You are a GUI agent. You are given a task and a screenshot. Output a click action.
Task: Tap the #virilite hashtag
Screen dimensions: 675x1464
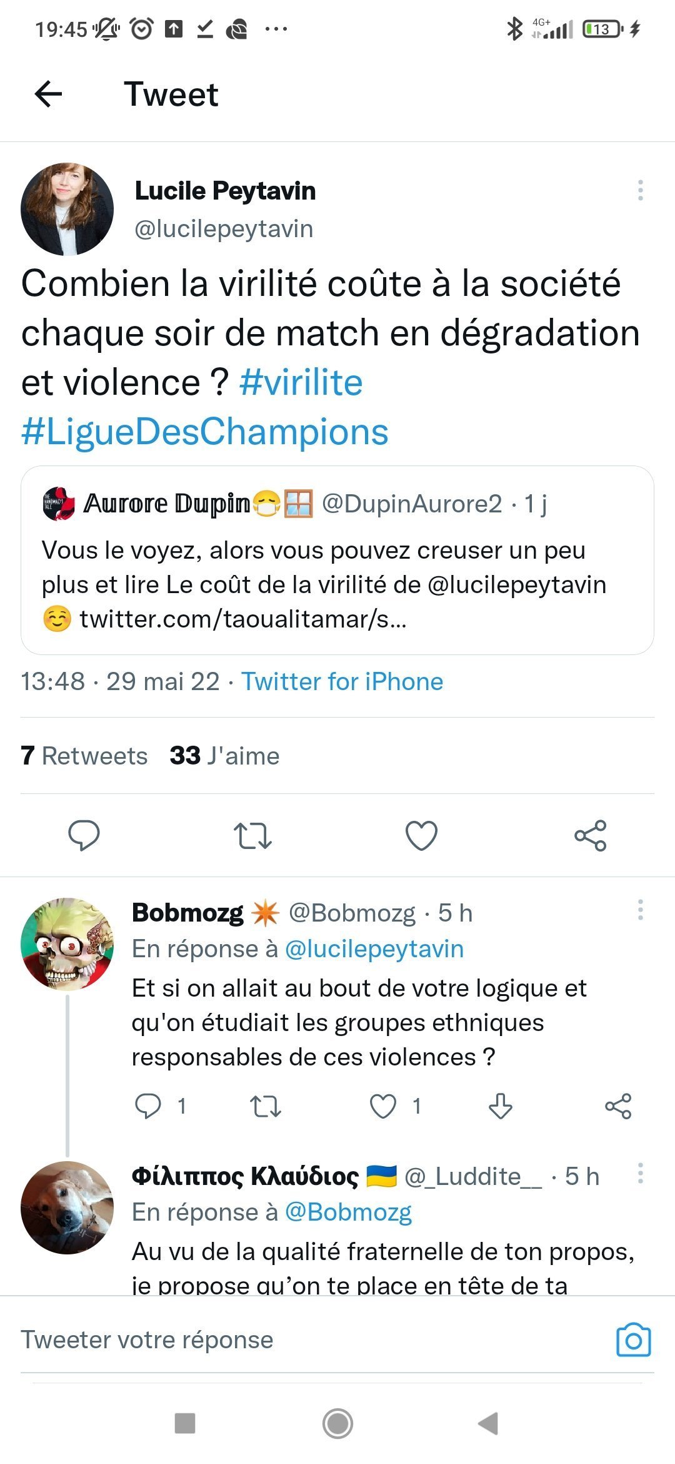(x=301, y=382)
